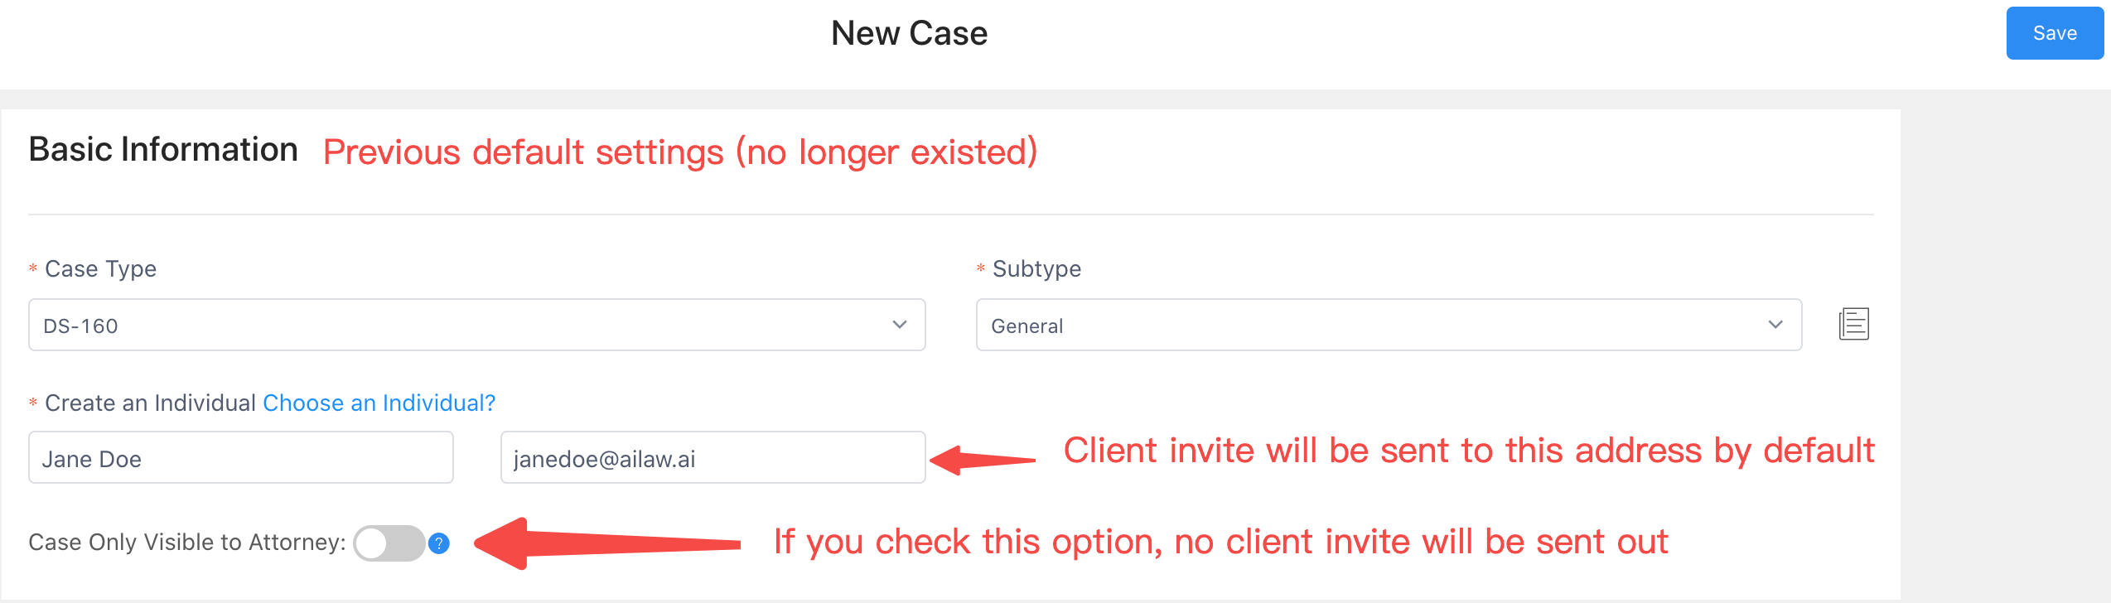Enable the Case Only Visible to Attorney toggle
This screenshot has width=2111, height=603.
click(389, 543)
